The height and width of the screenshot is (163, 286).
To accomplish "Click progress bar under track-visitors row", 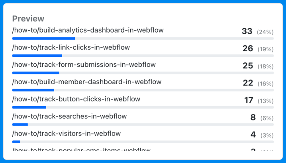I will tap(143, 142).
